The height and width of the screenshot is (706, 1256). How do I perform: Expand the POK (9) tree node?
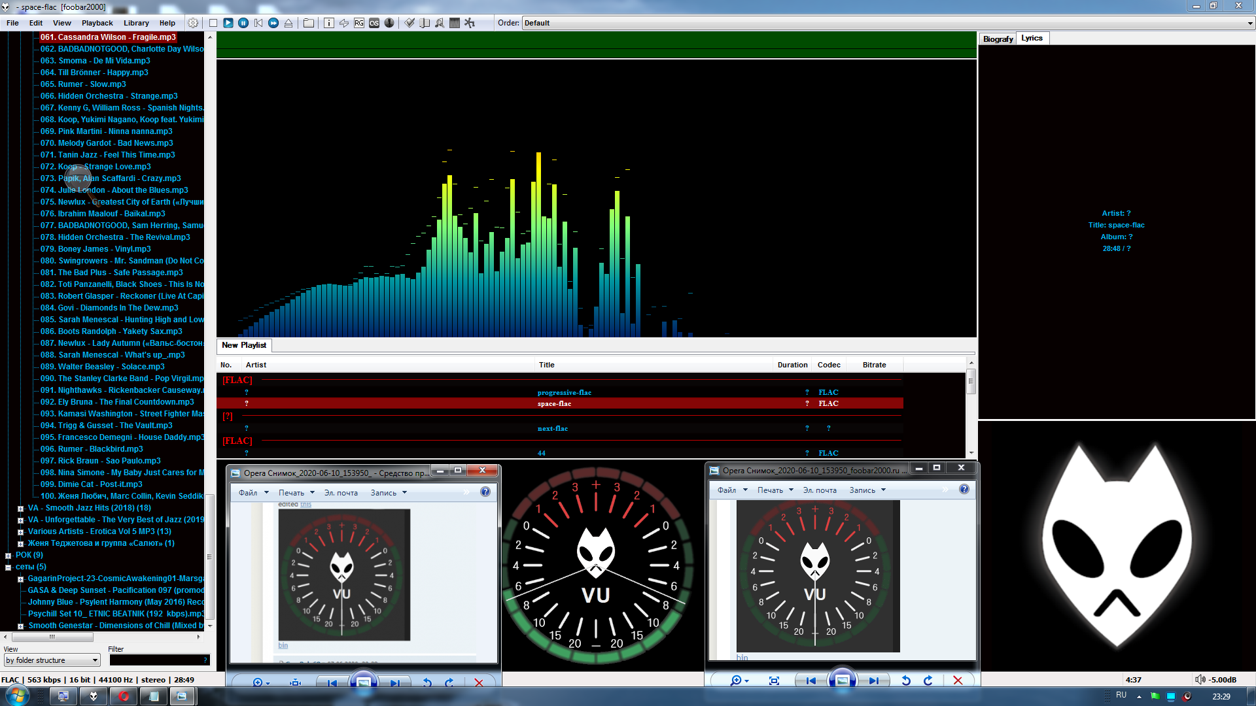[9, 556]
